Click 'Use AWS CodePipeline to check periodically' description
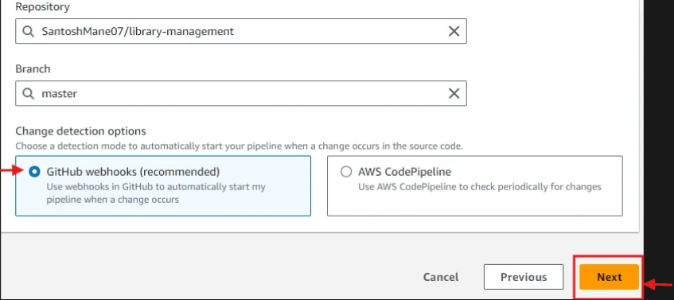Image resolution: width=674 pixels, height=300 pixels. 480,187
